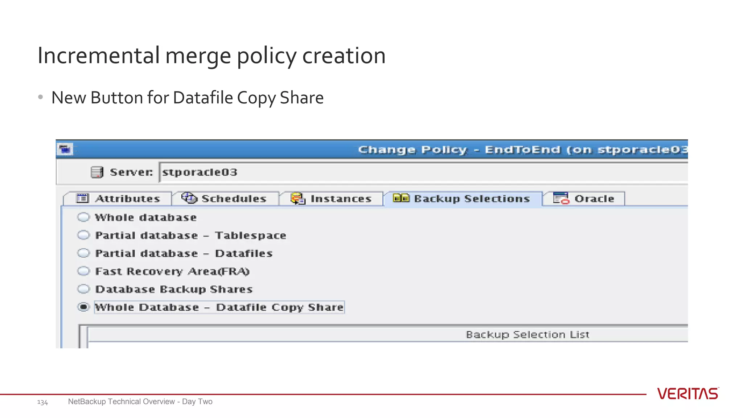Choose Partial database - Datafiles option
The height and width of the screenshot is (418, 743).
83,253
